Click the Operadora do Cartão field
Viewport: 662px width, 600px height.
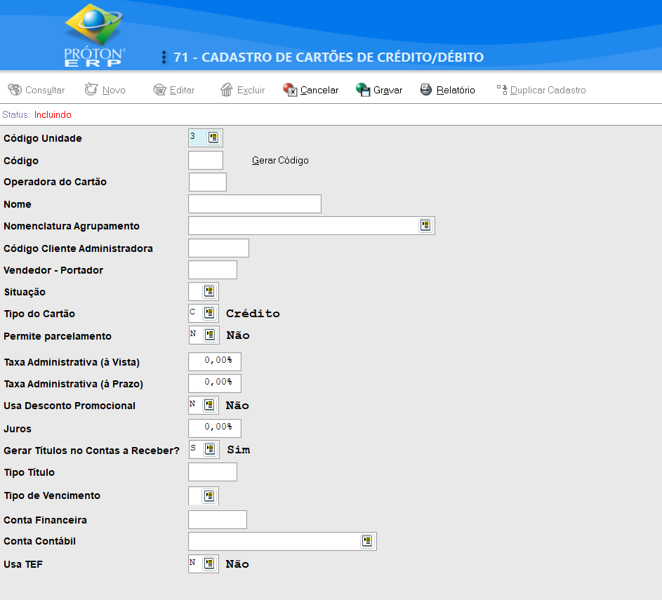click(x=207, y=182)
